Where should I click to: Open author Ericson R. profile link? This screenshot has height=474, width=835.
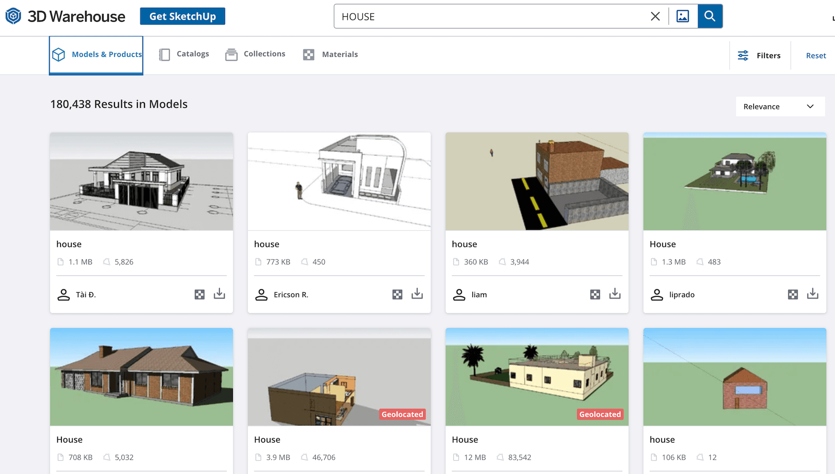pyautogui.click(x=291, y=295)
